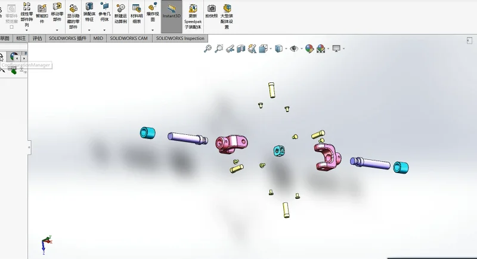Select right purple shaft part
This screenshot has width=477, height=259.
370,163
